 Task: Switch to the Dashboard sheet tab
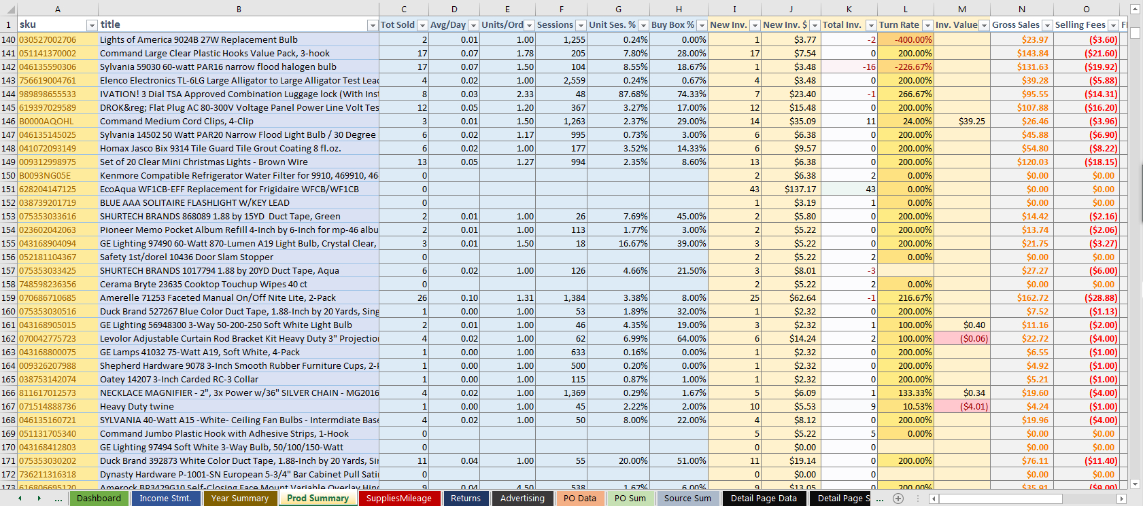click(99, 499)
